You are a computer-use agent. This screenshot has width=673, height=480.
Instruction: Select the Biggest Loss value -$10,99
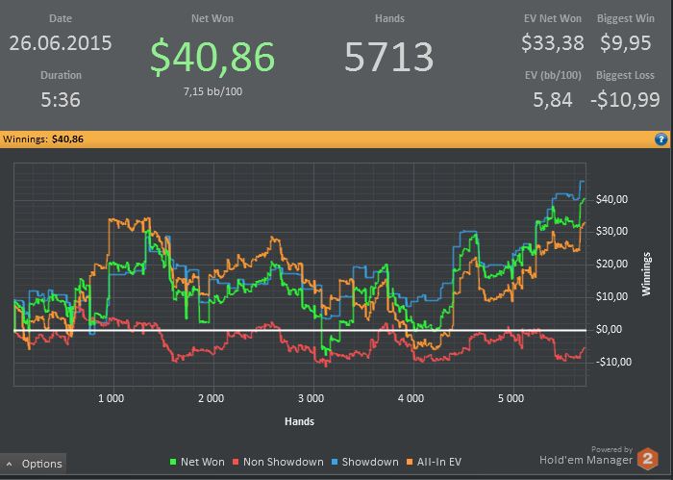625,100
